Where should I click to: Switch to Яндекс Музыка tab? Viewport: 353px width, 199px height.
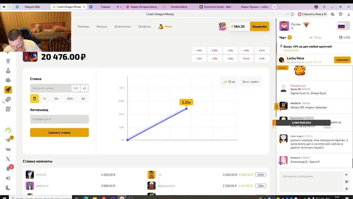point(253,7)
